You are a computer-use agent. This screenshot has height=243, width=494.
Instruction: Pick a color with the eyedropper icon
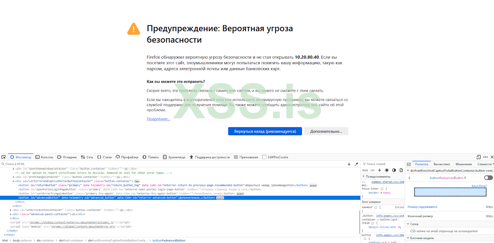[x=356, y=164]
